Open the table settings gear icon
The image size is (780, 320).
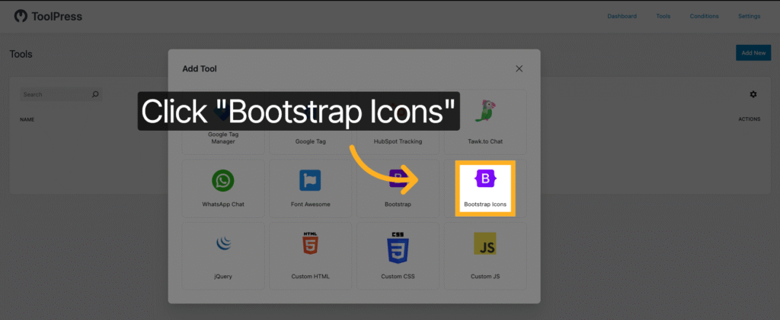click(x=753, y=94)
